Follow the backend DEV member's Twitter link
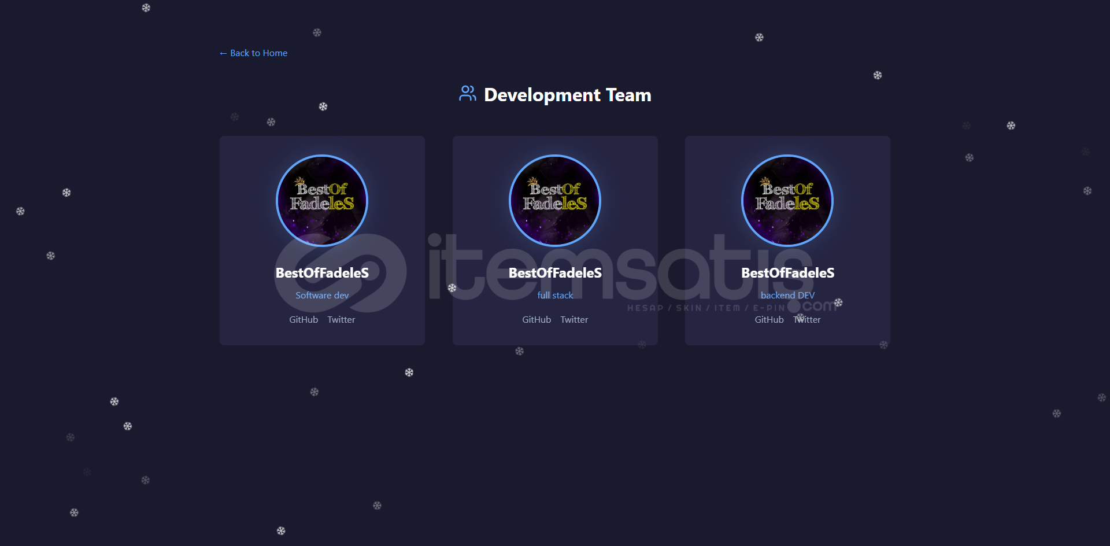This screenshot has width=1110, height=546. coord(807,320)
